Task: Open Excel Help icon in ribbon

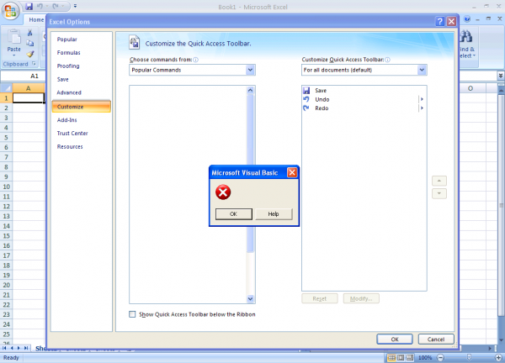Action: click(x=466, y=19)
